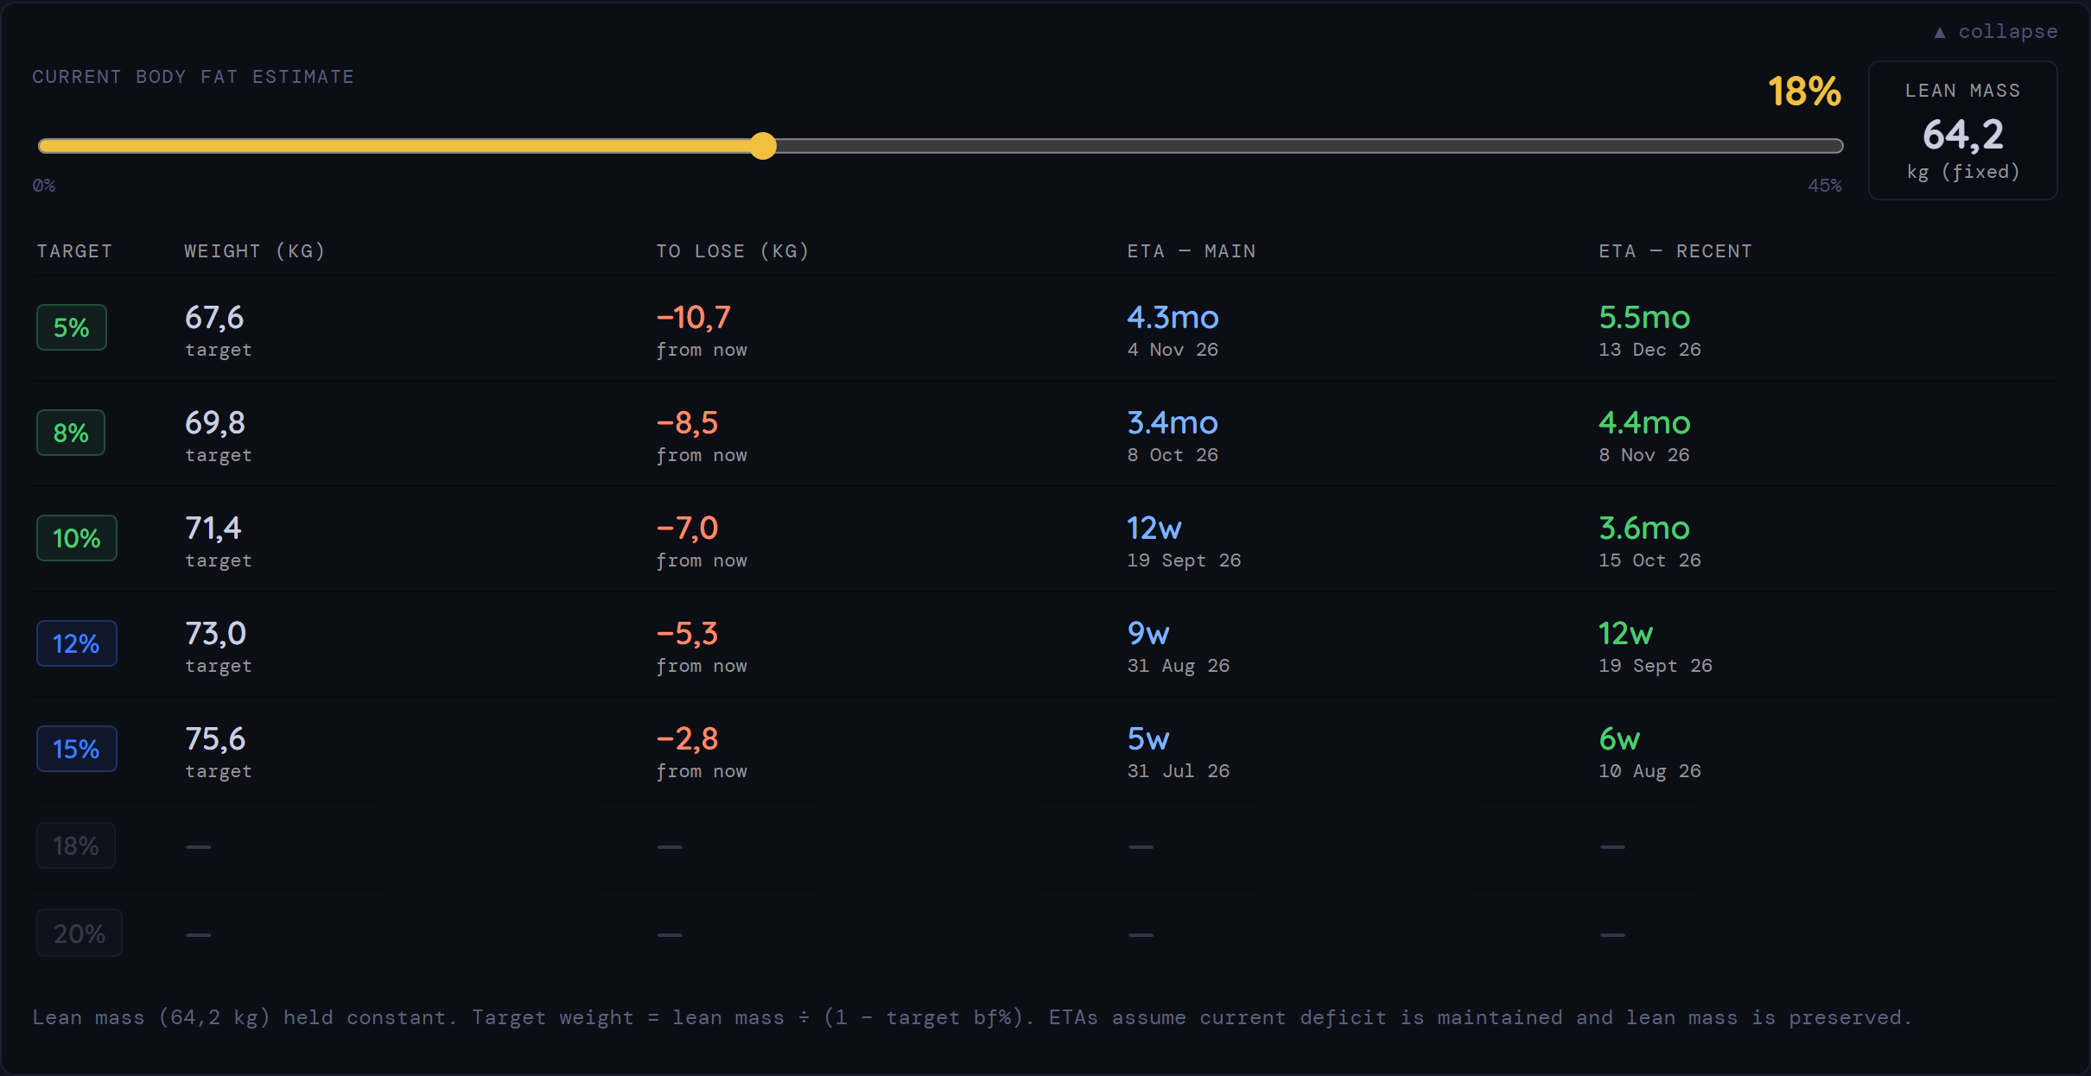Collapse the body fat panel
Image resolution: width=2091 pixels, height=1076 pixels.
pyautogui.click(x=1995, y=32)
